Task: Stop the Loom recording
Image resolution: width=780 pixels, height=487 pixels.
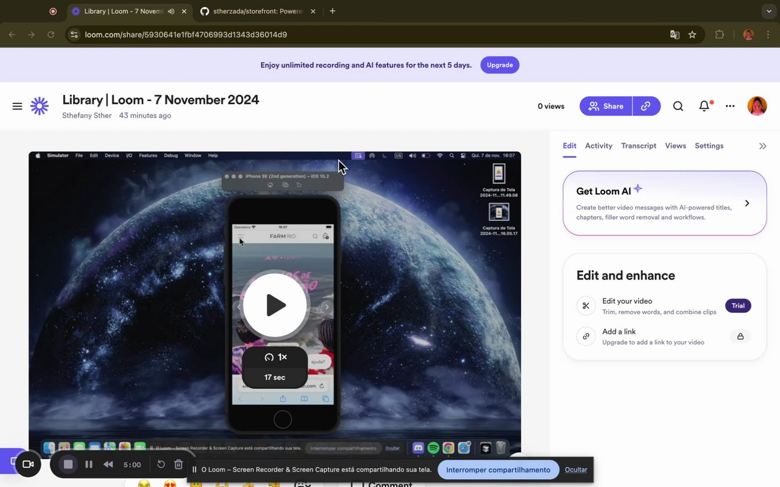Action: click(68, 464)
